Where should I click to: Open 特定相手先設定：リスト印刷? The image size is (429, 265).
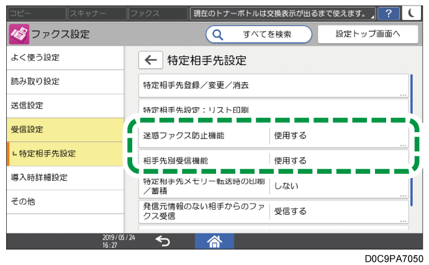pos(274,107)
